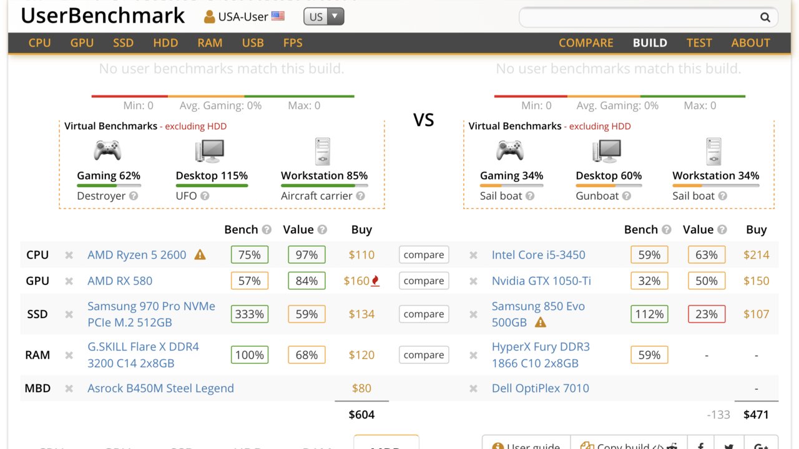Open the HDD menu
The height and width of the screenshot is (449, 799).
(165, 43)
